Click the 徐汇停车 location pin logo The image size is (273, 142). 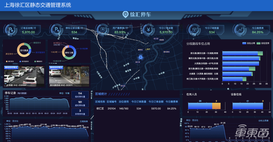click(125, 15)
